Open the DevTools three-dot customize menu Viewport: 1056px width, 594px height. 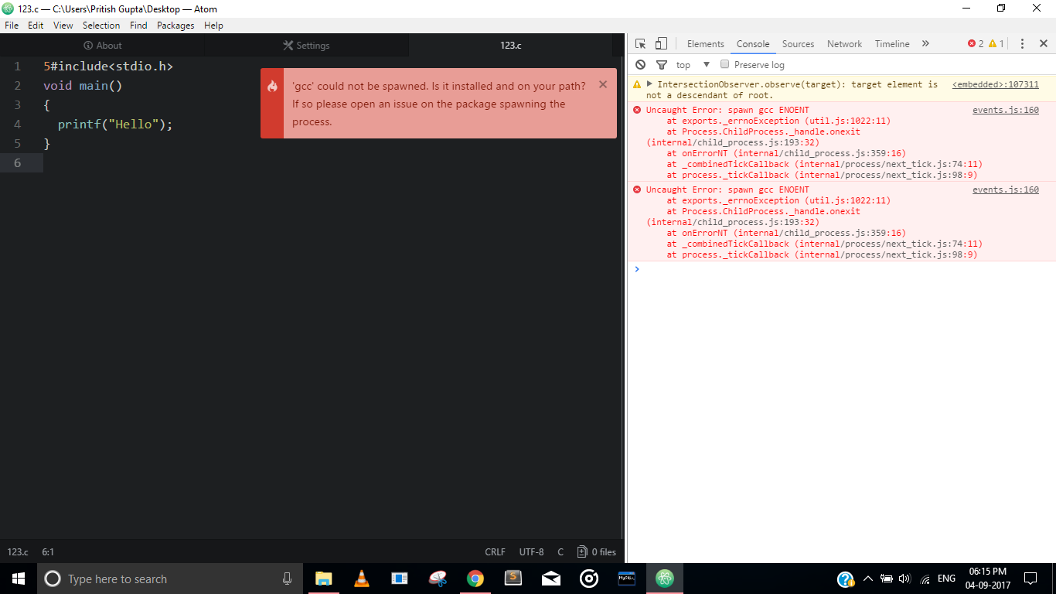(x=1022, y=44)
